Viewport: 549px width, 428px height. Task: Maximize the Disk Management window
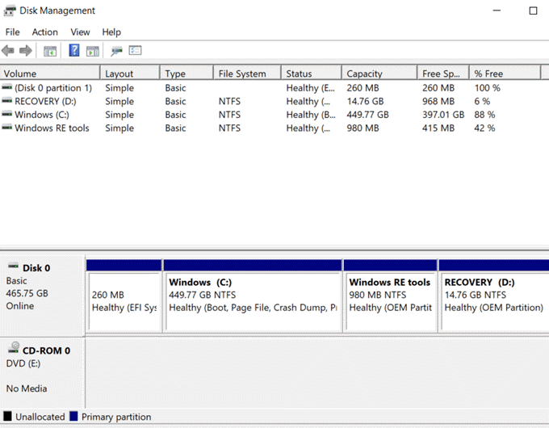click(x=533, y=10)
